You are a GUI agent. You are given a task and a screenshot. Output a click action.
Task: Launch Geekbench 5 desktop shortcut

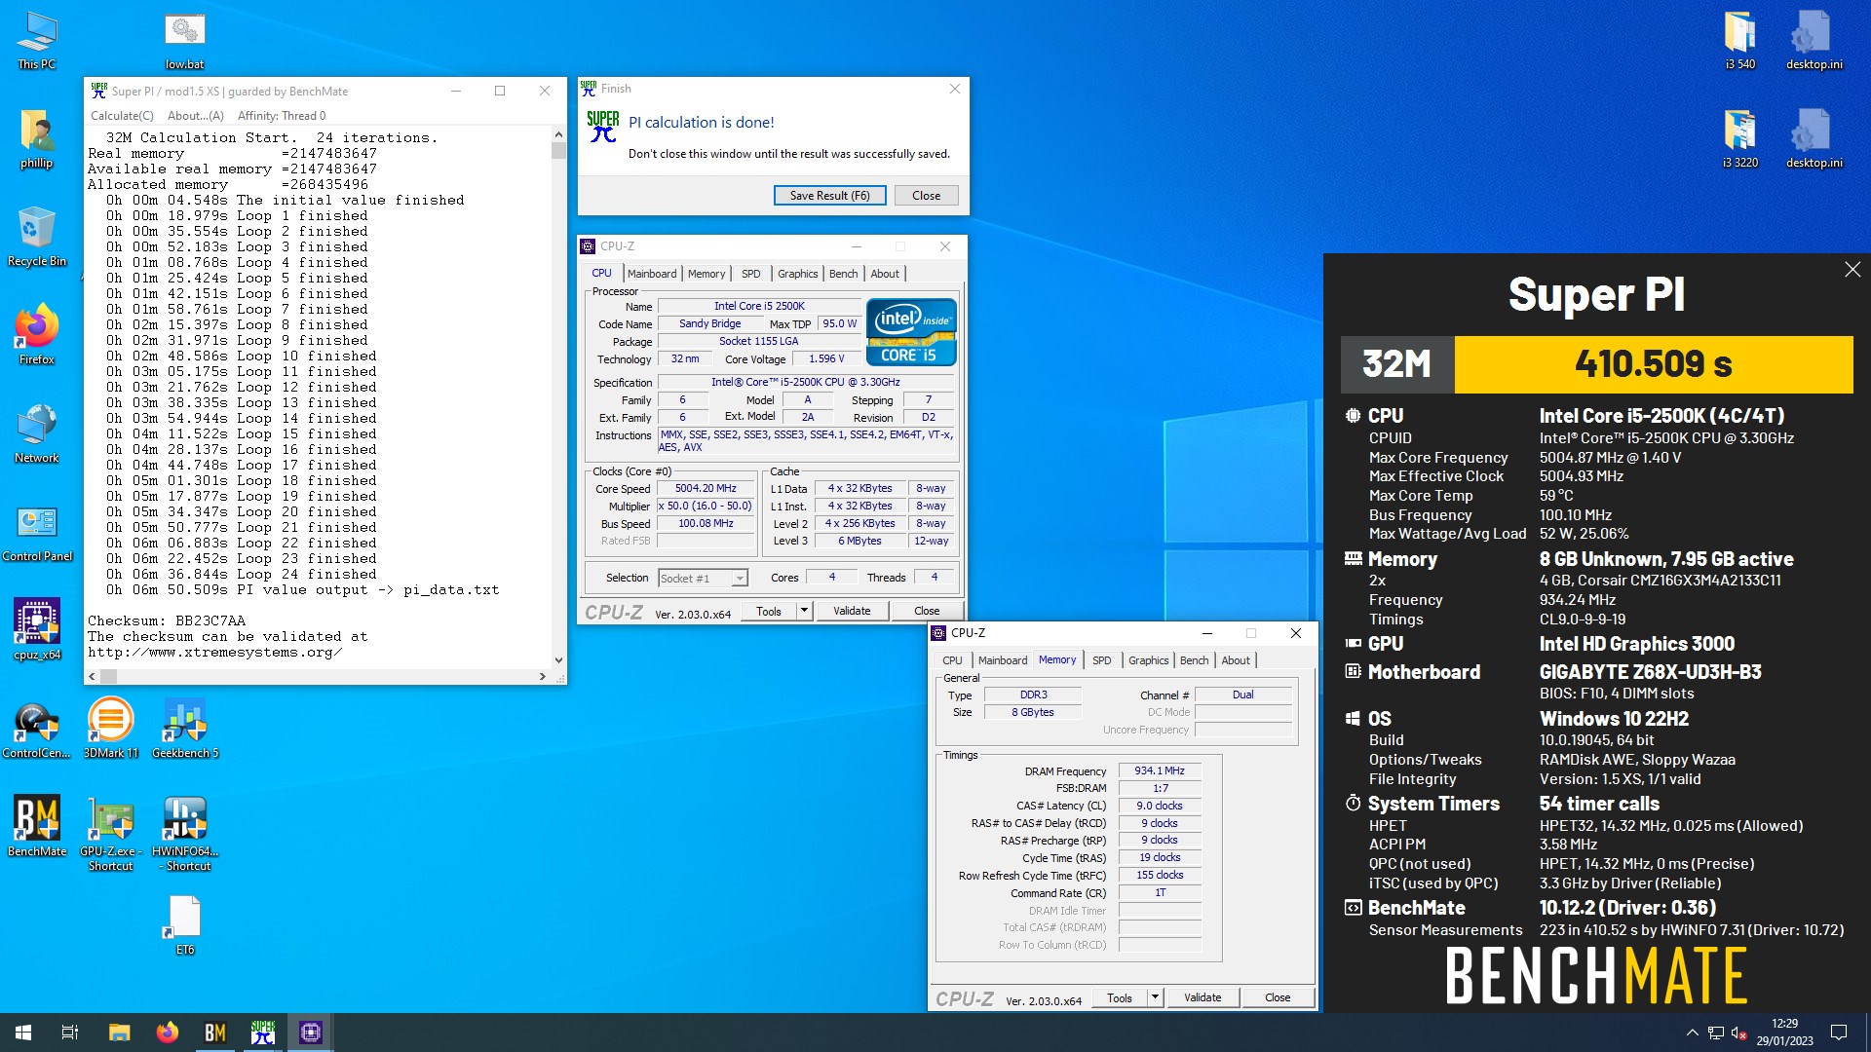pyautogui.click(x=185, y=729)
